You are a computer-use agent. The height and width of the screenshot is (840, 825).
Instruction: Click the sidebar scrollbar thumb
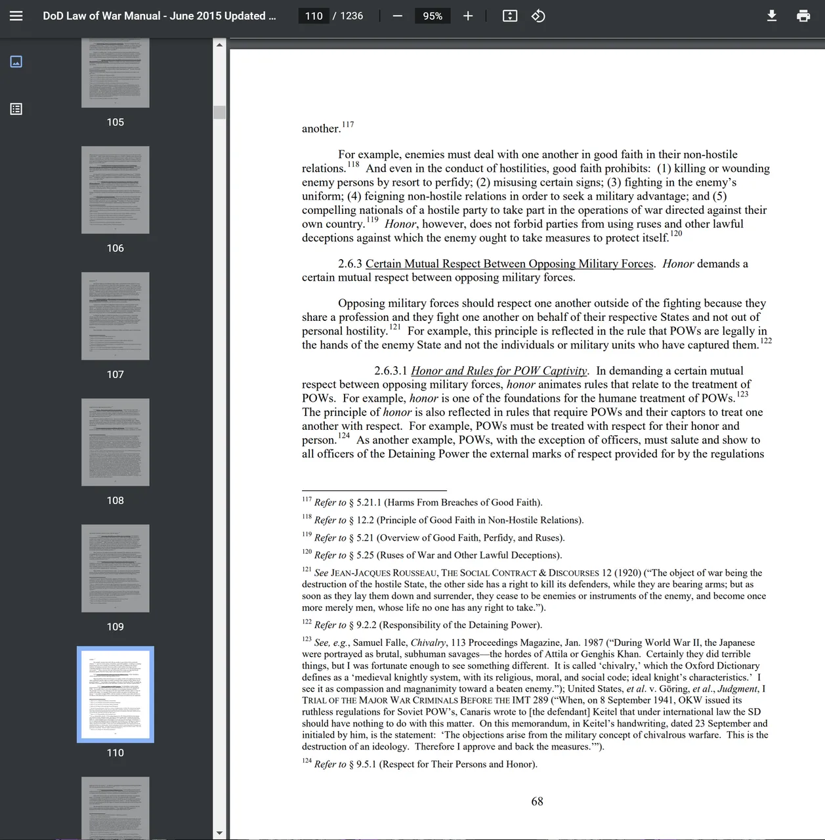tap(219, 112)
